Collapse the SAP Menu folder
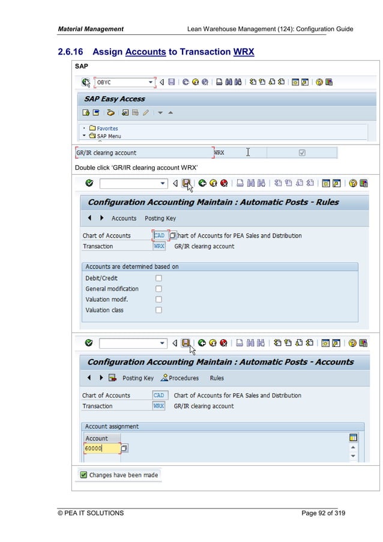This screenshot has width=383, height=542. coord(84,136)
